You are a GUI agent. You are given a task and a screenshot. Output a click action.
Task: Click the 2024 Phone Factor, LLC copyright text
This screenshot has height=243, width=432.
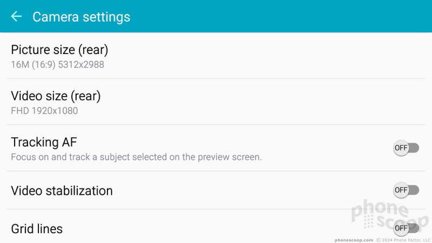pyautogui.click(x=406, y=240)
